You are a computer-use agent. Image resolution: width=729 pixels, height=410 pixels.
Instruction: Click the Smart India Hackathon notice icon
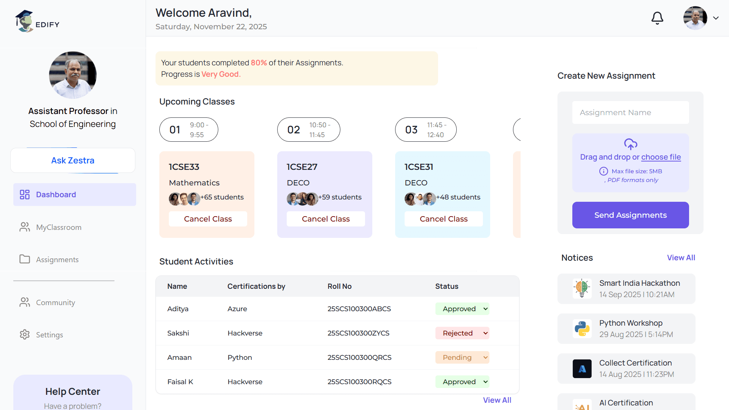(582, 288)
